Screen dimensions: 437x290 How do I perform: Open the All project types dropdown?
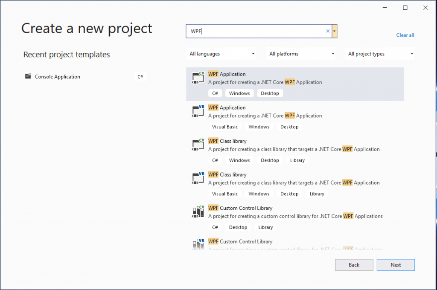(381, 54)
